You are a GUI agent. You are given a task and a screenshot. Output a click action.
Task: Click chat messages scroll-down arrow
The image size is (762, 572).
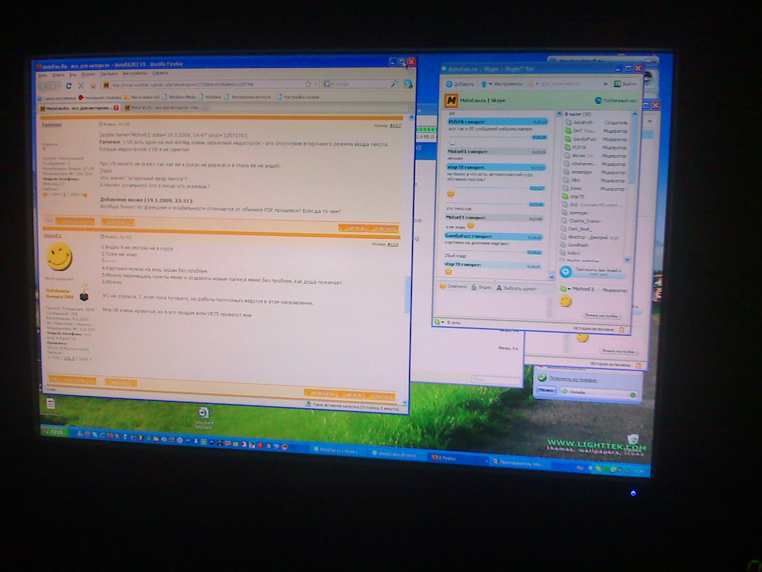click(x=551, y=277)
